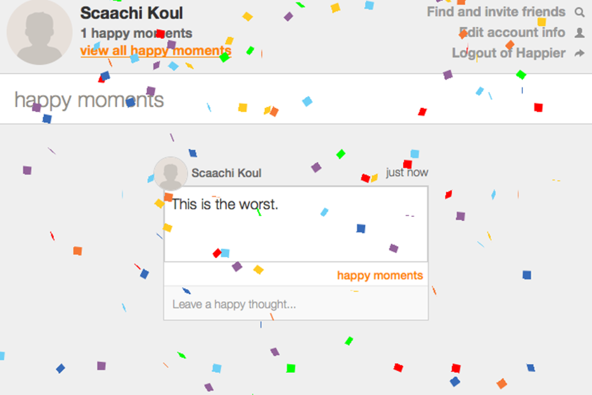This screenshot has width=592, height=395.
Task: Click the blue confetti square inside the post box
Action: click(361, 228)
